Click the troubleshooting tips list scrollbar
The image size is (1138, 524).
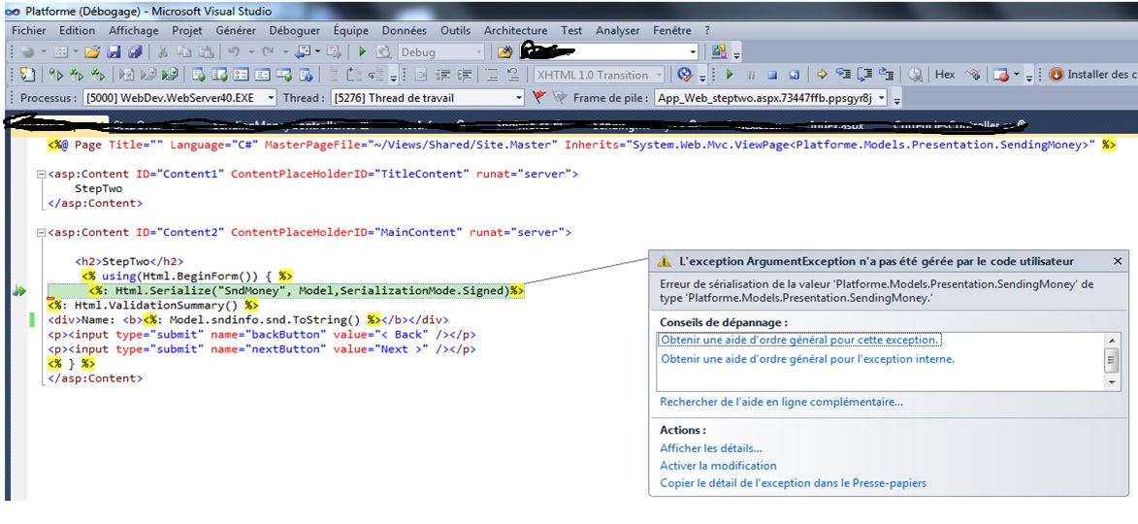[x=1111, y=361]
